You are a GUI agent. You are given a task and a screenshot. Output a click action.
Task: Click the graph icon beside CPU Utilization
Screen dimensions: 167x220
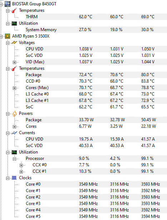(x=14, y=152)
